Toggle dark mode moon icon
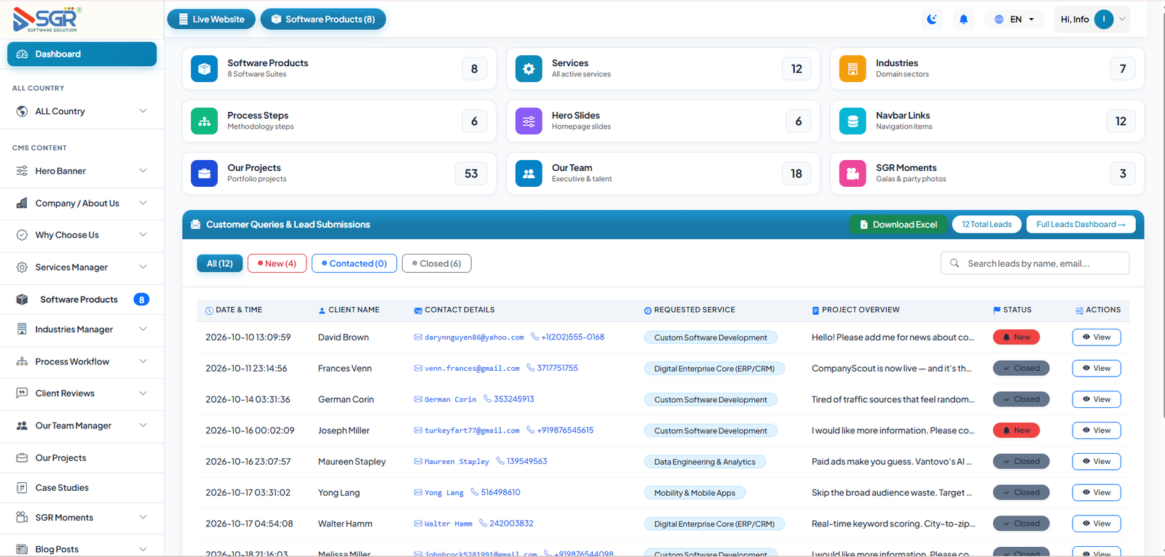The width and height of the screenshot is (1165, 557). [932, 20]
